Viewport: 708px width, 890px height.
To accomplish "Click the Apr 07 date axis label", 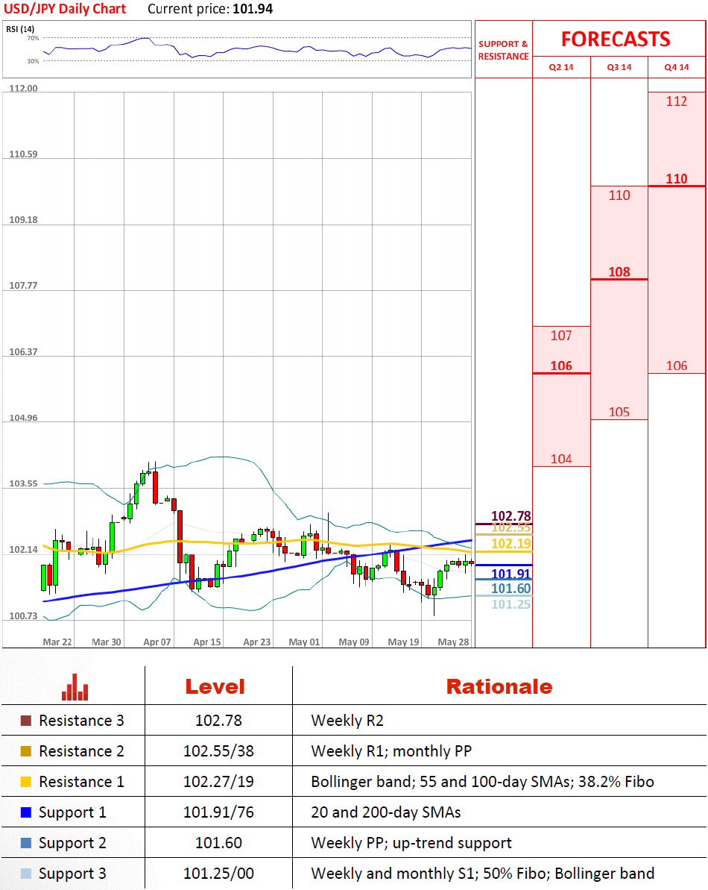I will pos(157,642).
